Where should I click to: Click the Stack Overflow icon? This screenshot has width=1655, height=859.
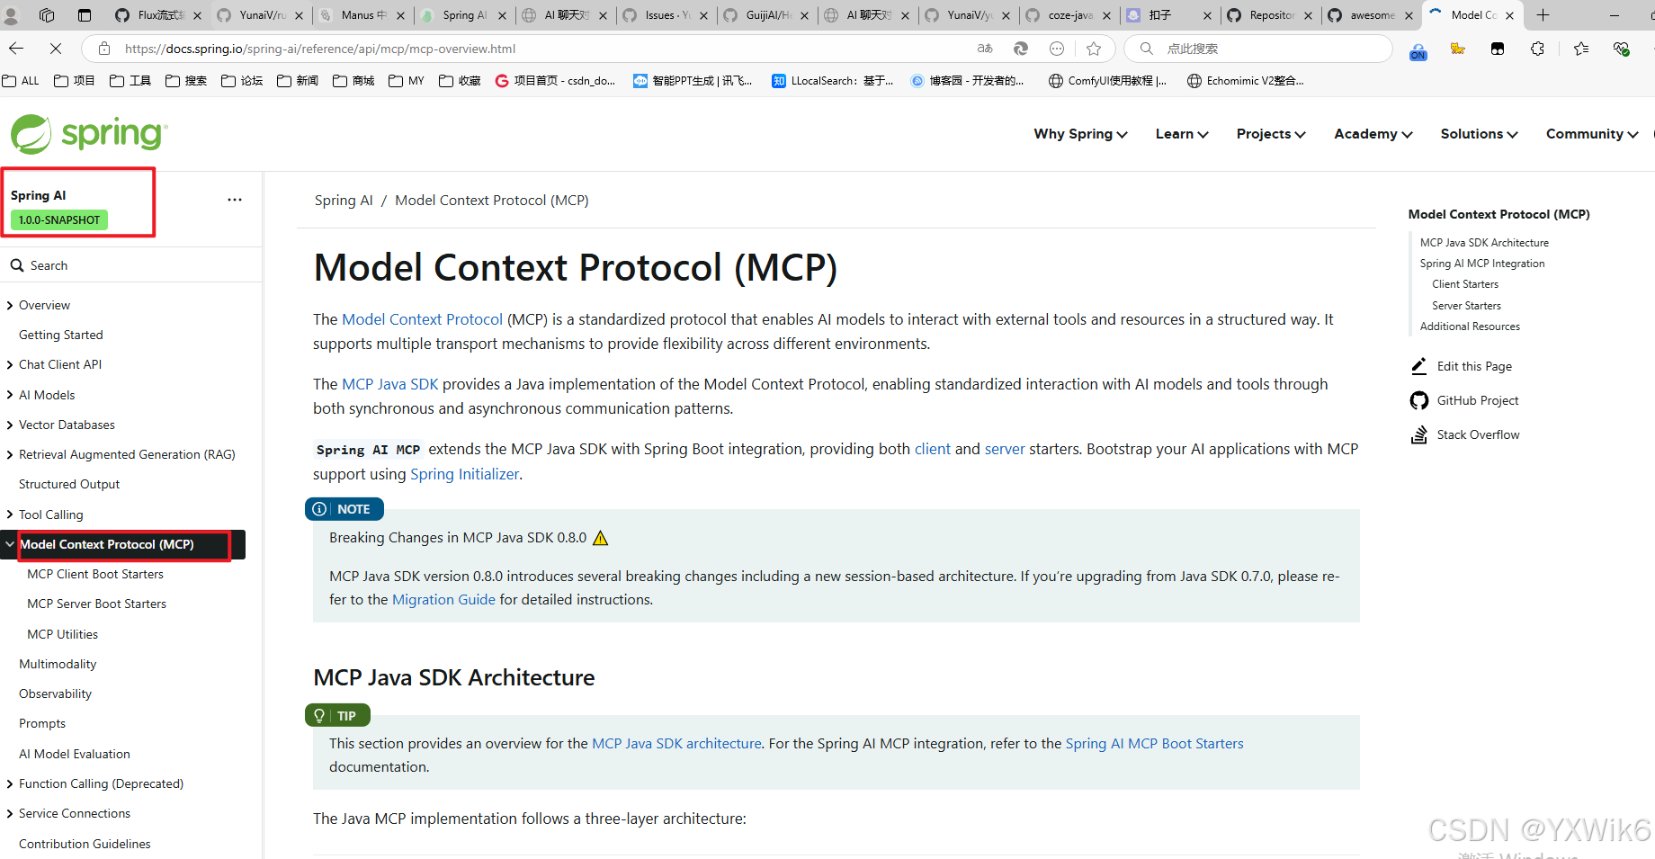(1419, 434)
